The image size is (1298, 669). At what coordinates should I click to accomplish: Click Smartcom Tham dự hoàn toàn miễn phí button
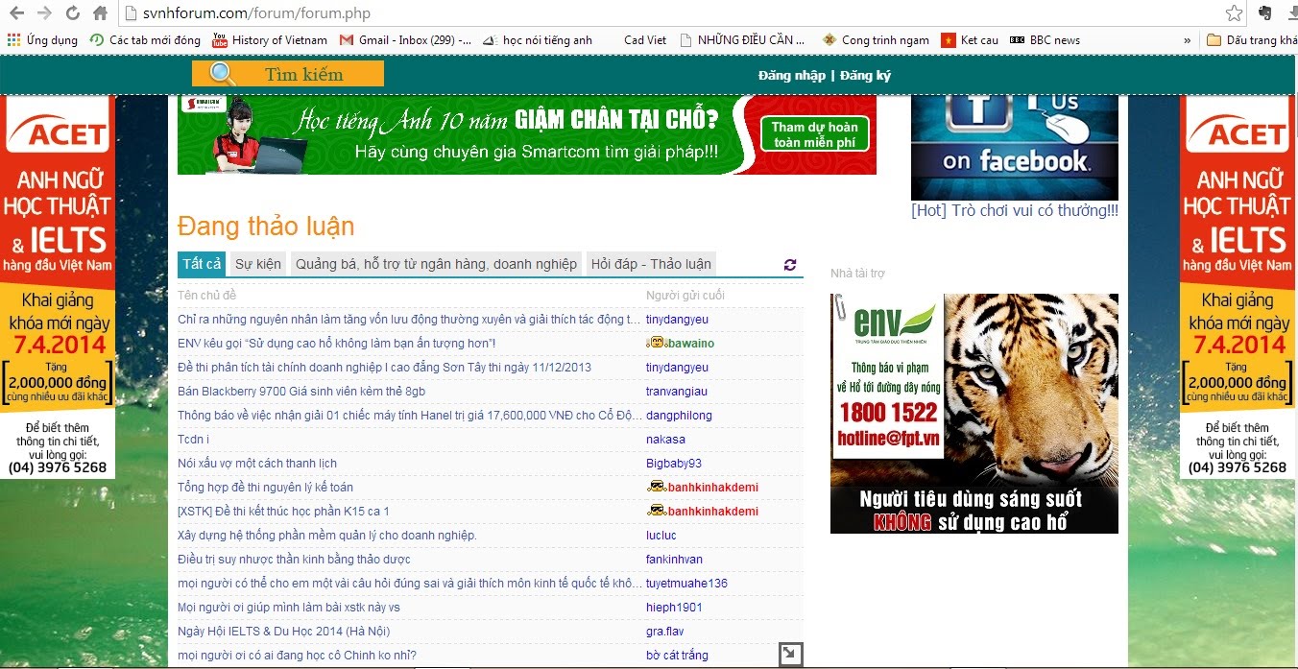click(815, 134)
